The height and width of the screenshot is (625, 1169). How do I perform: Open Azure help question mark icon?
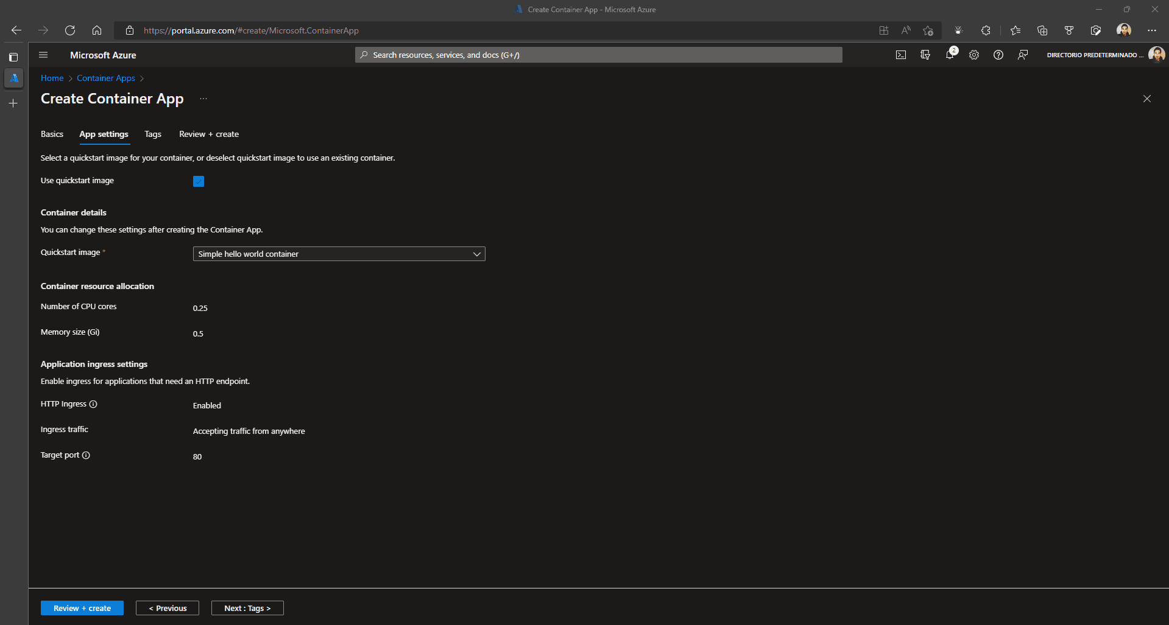(998, 55)
